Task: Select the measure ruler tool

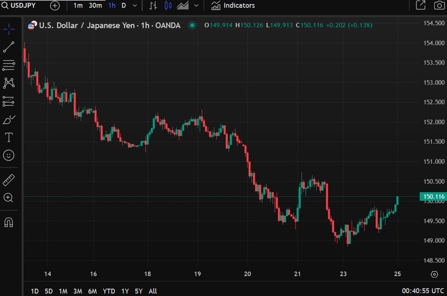Action: (8, 180)
